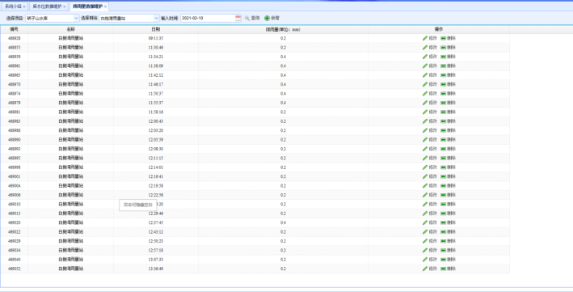This screenshot has height=292, width=573.
Task: Edit the 09:11:35 record
Action: click(x=430, y=38)
